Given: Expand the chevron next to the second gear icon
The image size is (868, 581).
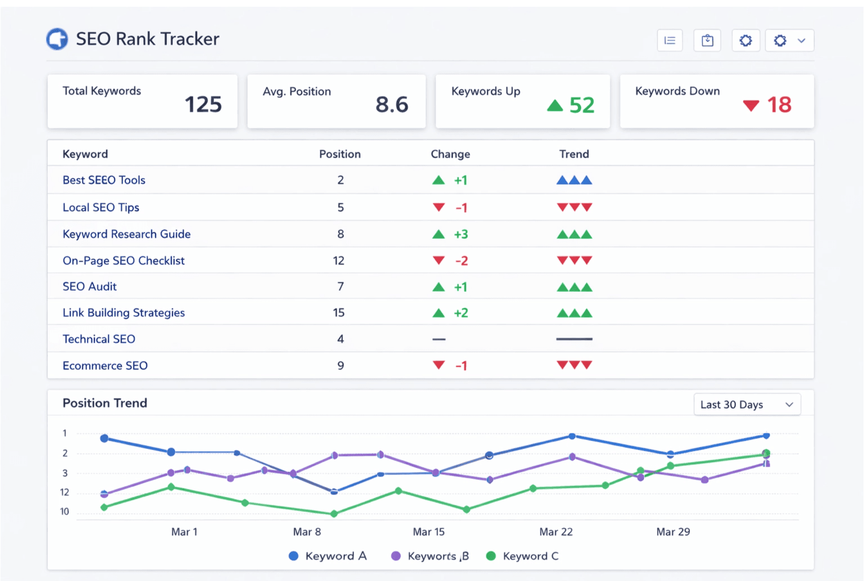Looking at the screenshot, I should (x=802, y=40).
